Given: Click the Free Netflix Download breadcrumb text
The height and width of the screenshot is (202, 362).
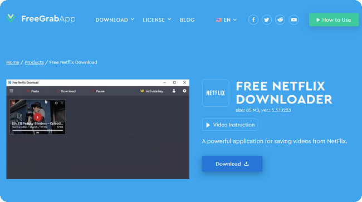Looking at the screenshot, I should click(x=73, y=62).
